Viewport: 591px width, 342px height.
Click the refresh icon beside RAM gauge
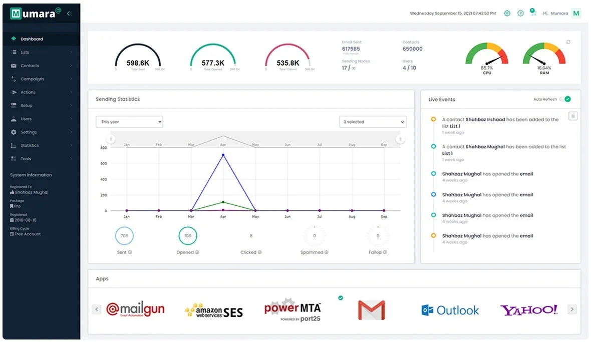(568, 42)
